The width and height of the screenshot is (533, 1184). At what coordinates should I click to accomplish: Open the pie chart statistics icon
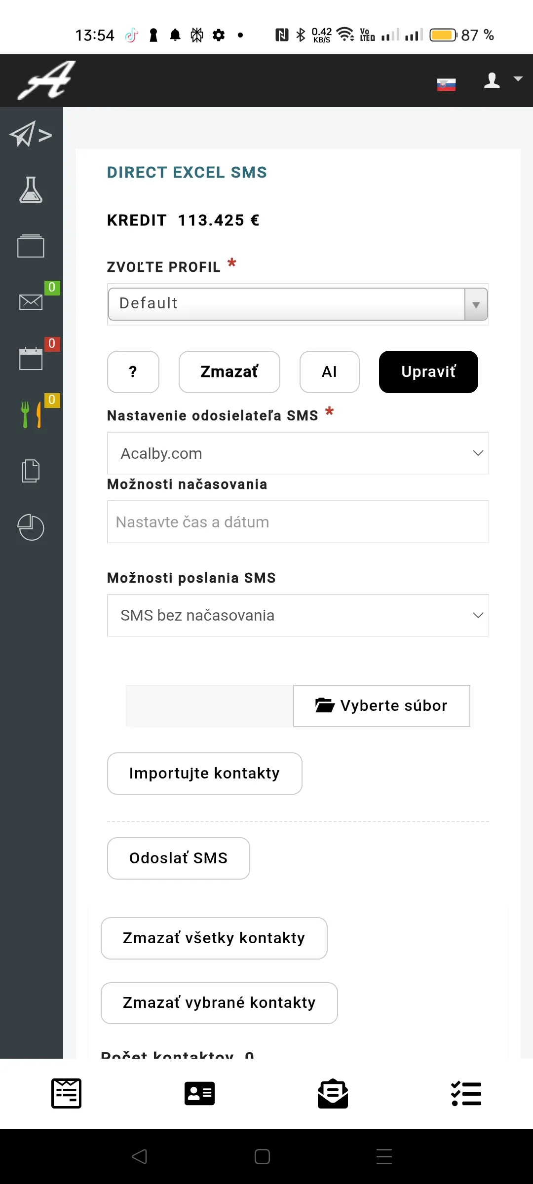(x=31, y=527)
